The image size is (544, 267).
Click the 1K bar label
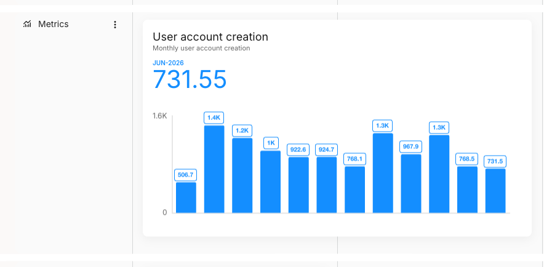[271, 143]
